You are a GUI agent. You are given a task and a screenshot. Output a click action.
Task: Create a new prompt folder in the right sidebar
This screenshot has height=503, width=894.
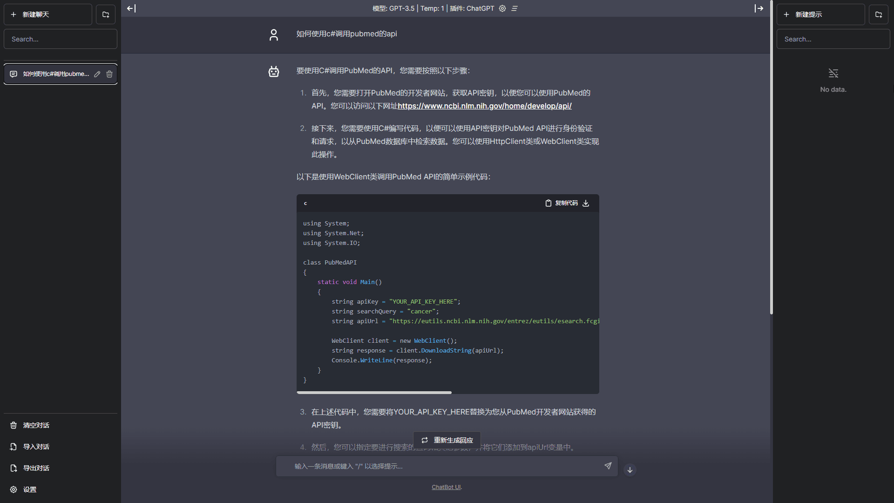point(879,14)
